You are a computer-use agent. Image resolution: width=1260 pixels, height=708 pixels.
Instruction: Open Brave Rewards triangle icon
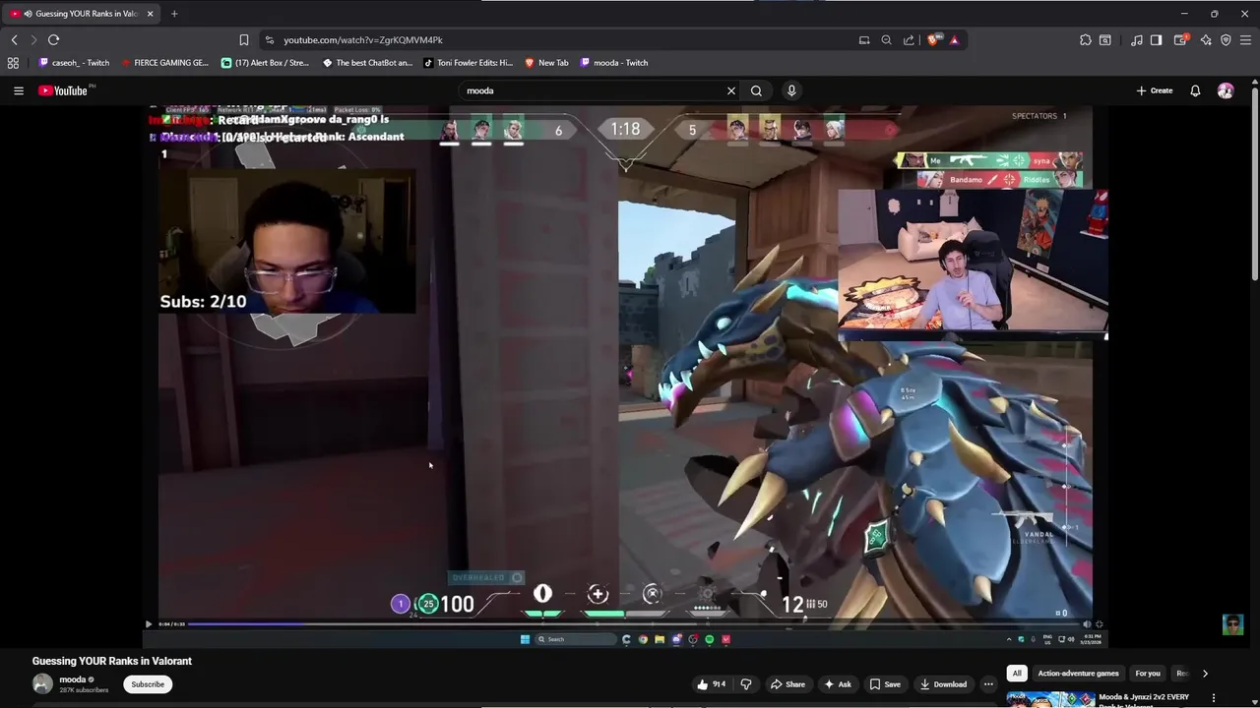[954, 40]
